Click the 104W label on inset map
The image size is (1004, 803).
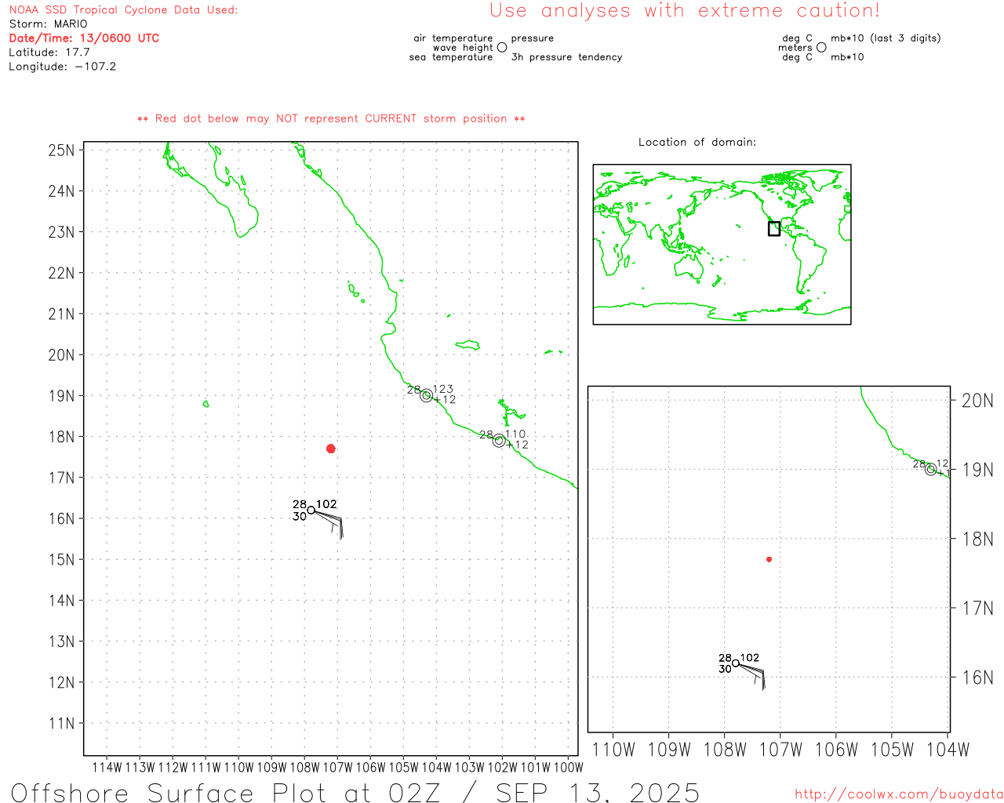click(948, 750)
